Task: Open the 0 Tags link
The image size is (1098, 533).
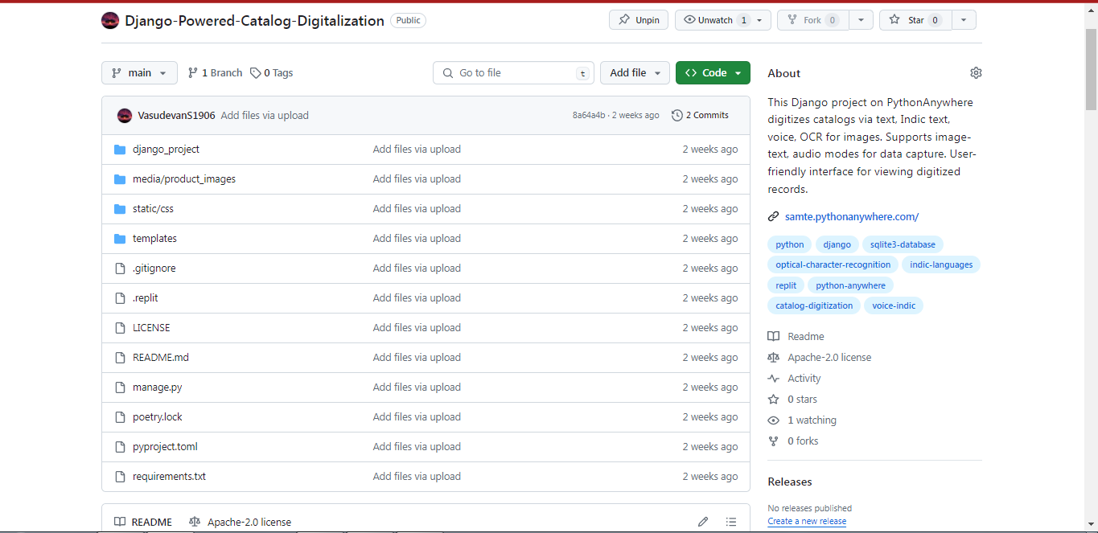Action: coord(272,73)
